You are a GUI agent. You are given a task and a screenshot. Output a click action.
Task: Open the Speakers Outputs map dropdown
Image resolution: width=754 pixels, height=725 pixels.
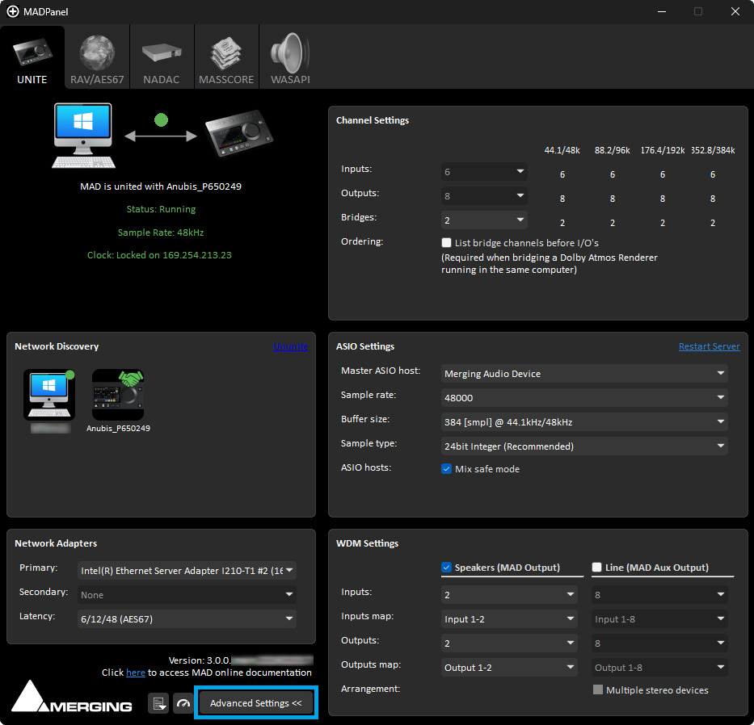509,668
